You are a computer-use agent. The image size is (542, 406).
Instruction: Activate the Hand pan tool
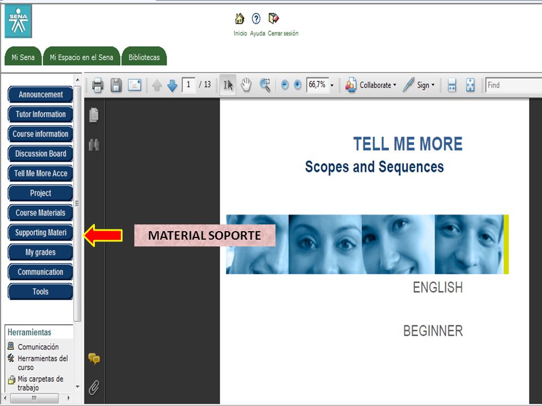pos(246,85)
